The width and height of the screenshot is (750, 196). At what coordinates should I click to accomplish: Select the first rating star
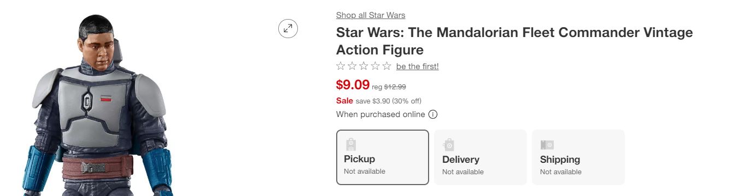coord(341,66)
